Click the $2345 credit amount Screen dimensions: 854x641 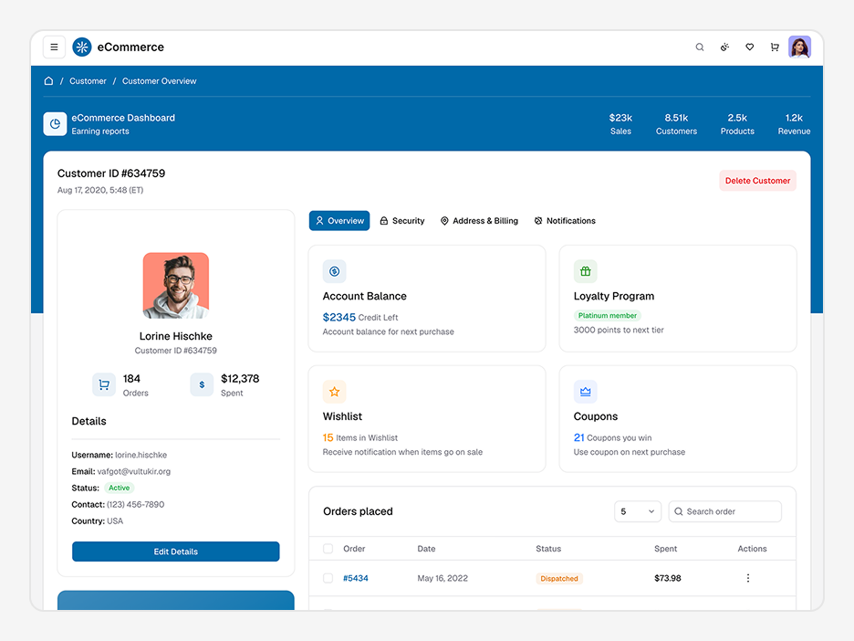338,317
